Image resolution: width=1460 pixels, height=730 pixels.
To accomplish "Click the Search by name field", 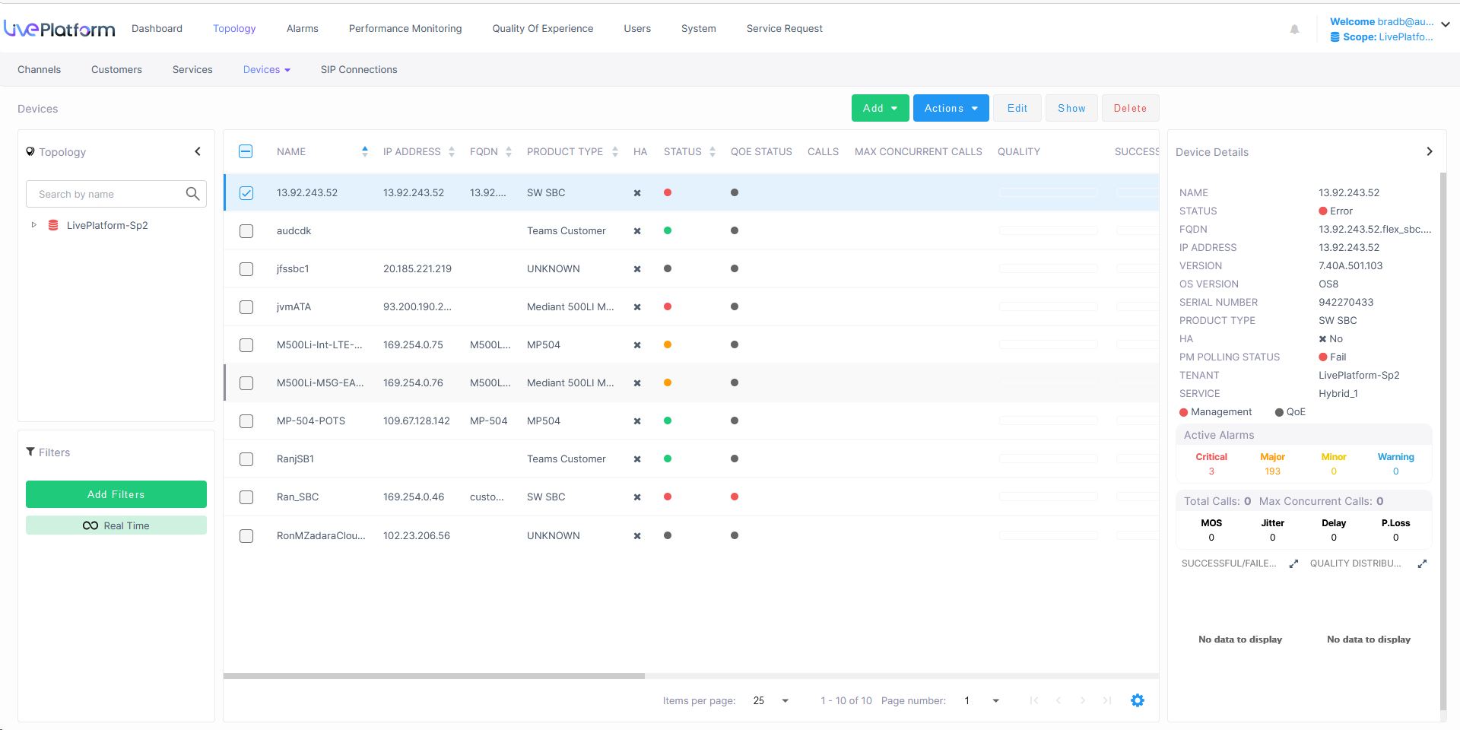I will pos(106,194).
